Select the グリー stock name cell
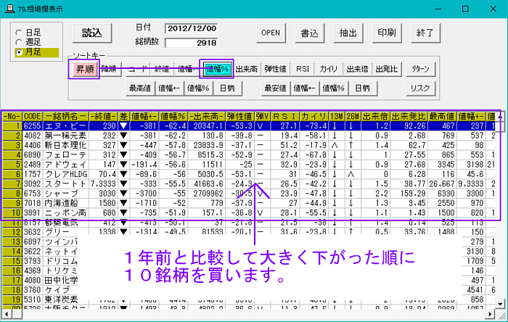 (x=66, y=232)
